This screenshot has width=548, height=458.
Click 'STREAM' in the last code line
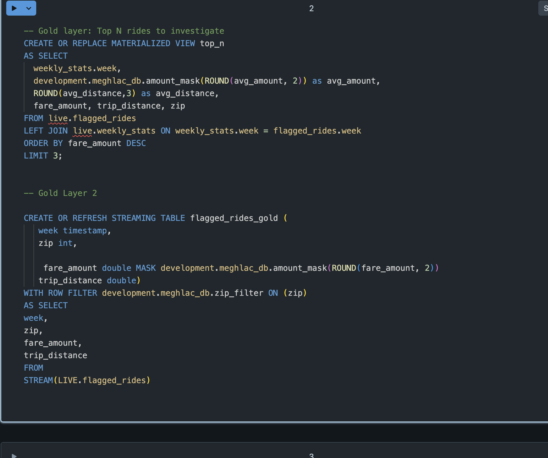pyautogui.click(x=38, y=380)
